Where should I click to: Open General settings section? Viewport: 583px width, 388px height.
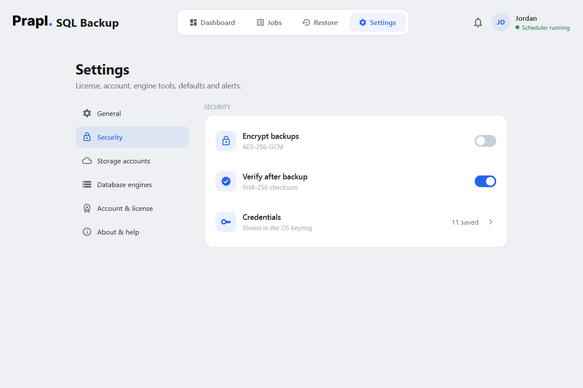tap(132, 113)
